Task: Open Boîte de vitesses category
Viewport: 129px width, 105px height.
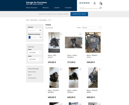Action: pyautogui.click(x=32, y=72)
